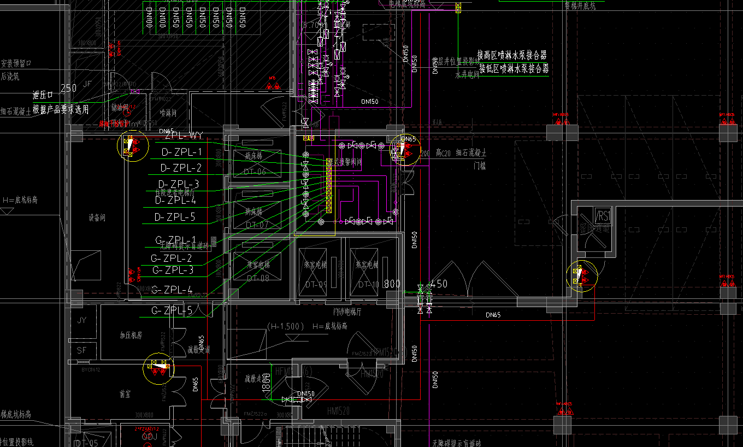Screen dimensions: 743x447
Task: Select the 门诊电梯厅 label
Action: (347, 312)
